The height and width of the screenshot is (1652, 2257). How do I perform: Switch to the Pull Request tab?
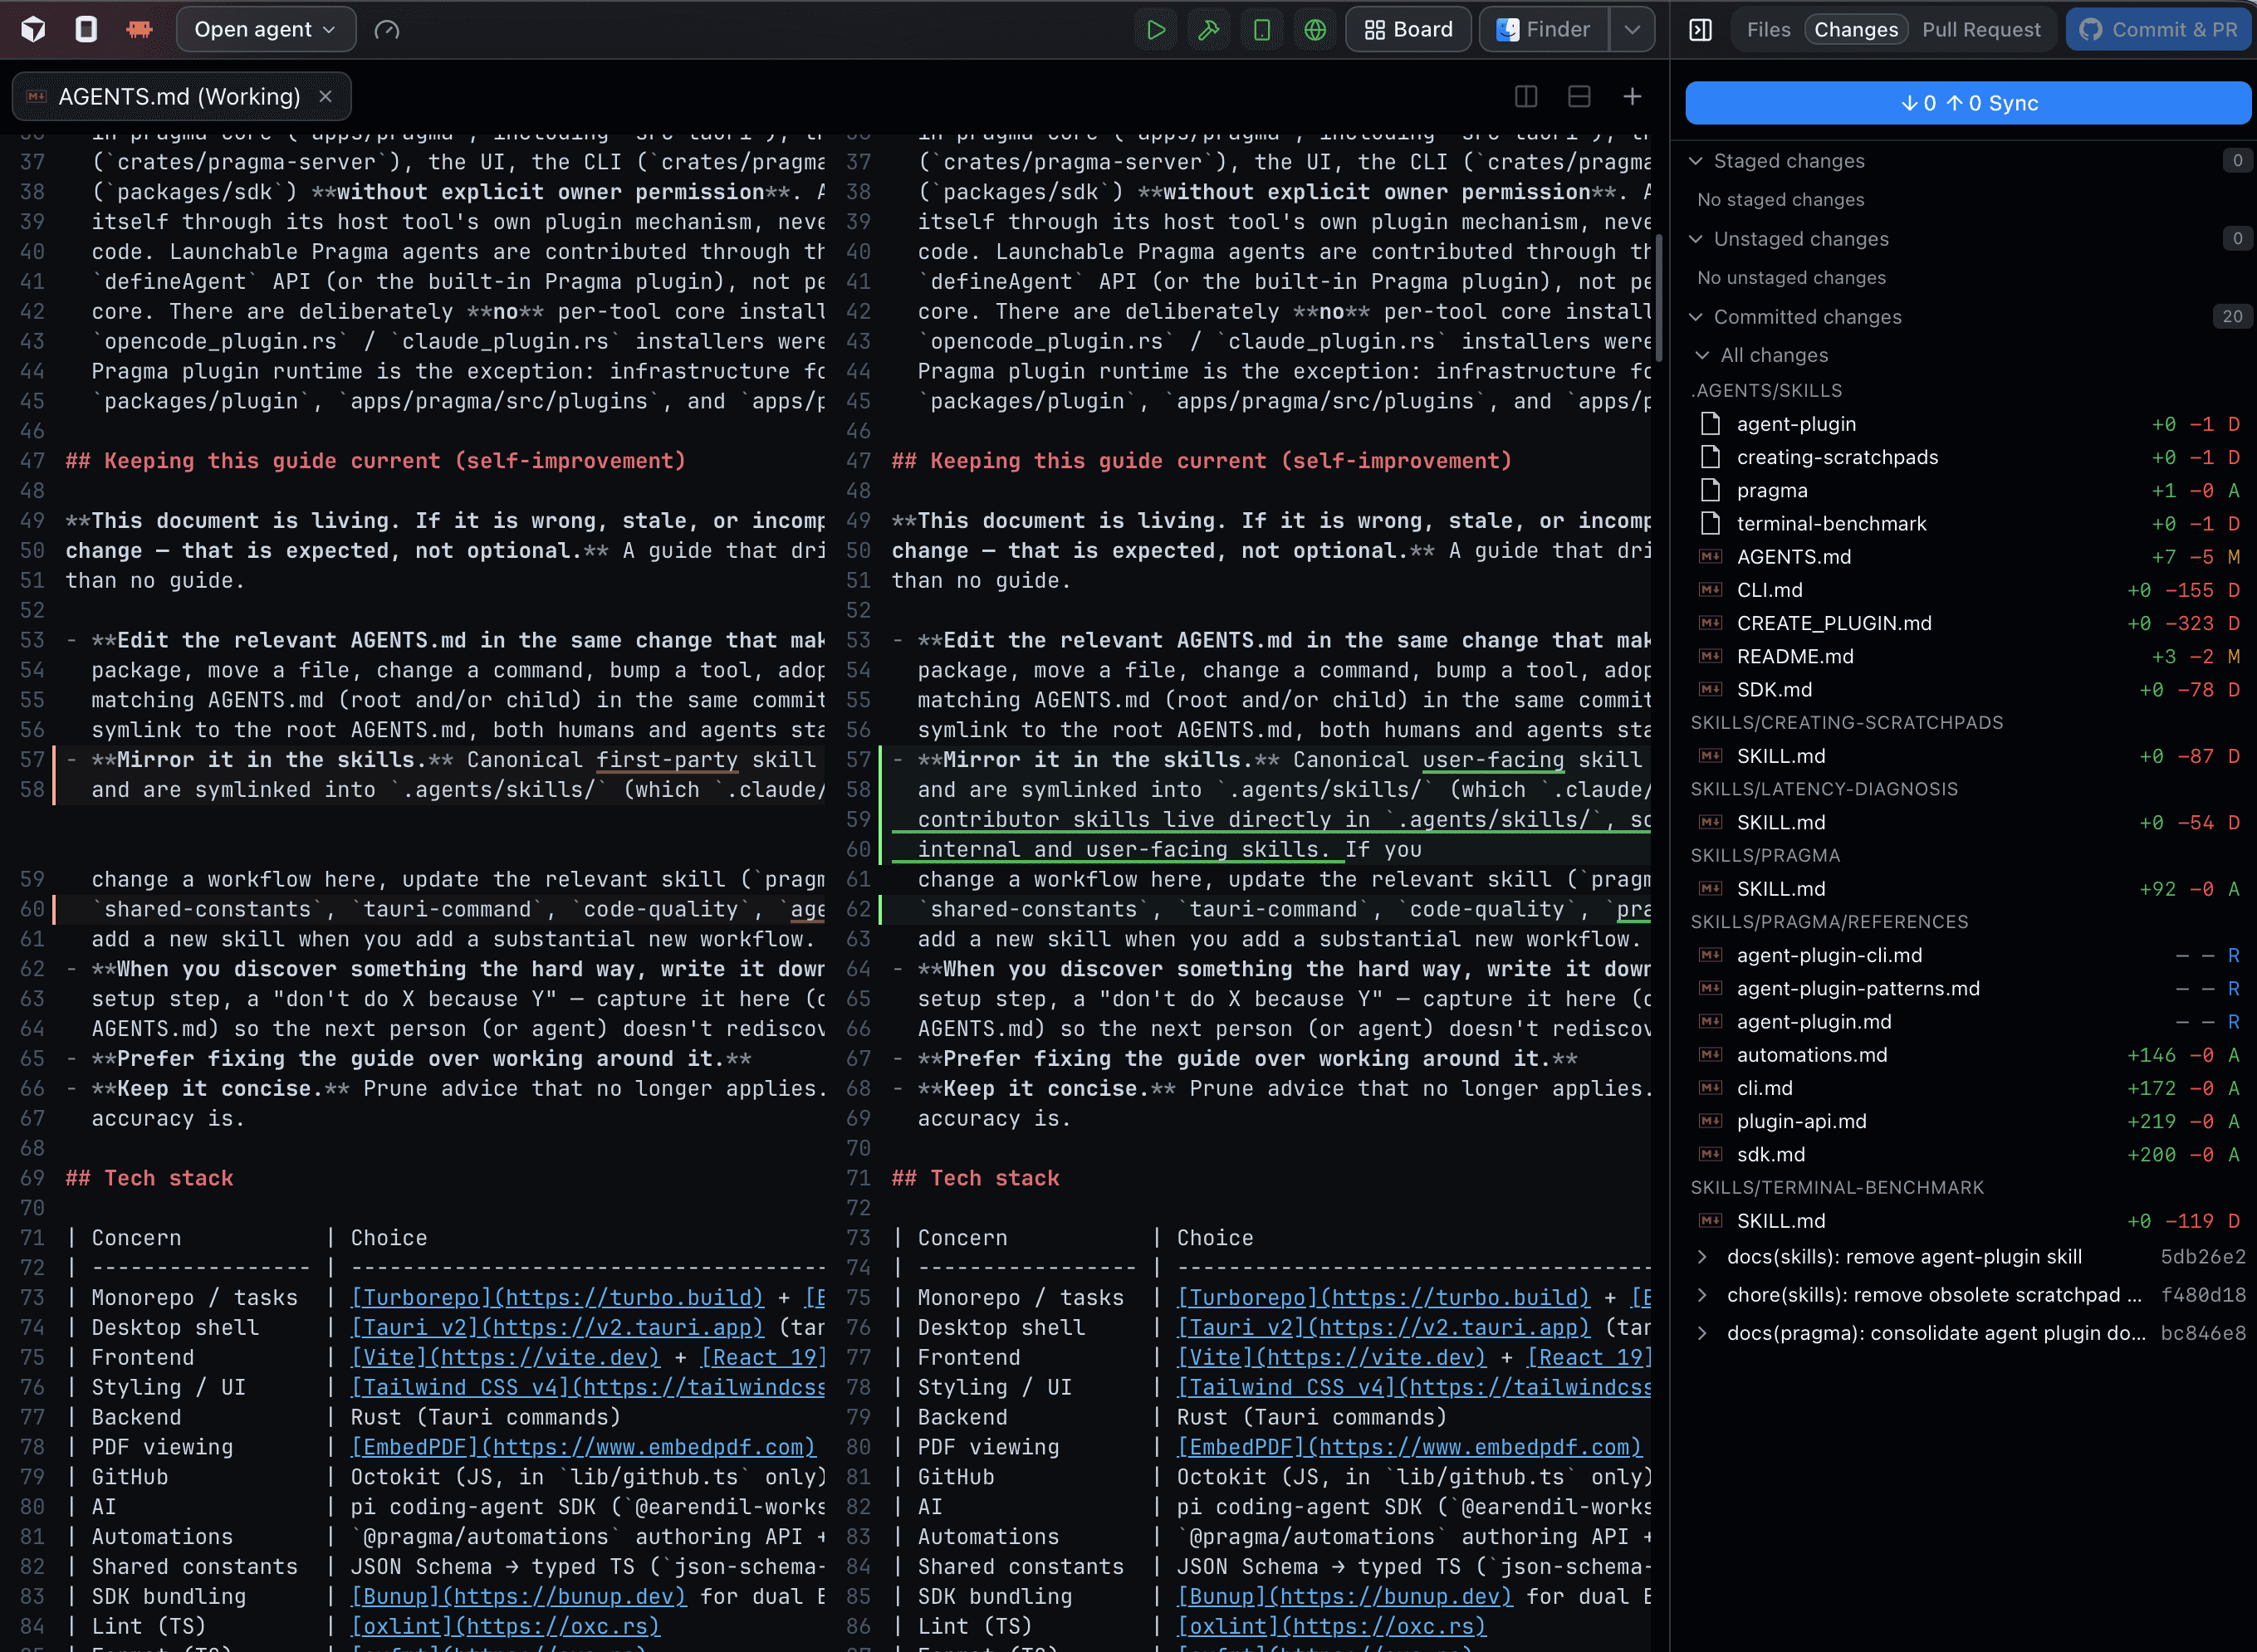[x=1981, y=30]
